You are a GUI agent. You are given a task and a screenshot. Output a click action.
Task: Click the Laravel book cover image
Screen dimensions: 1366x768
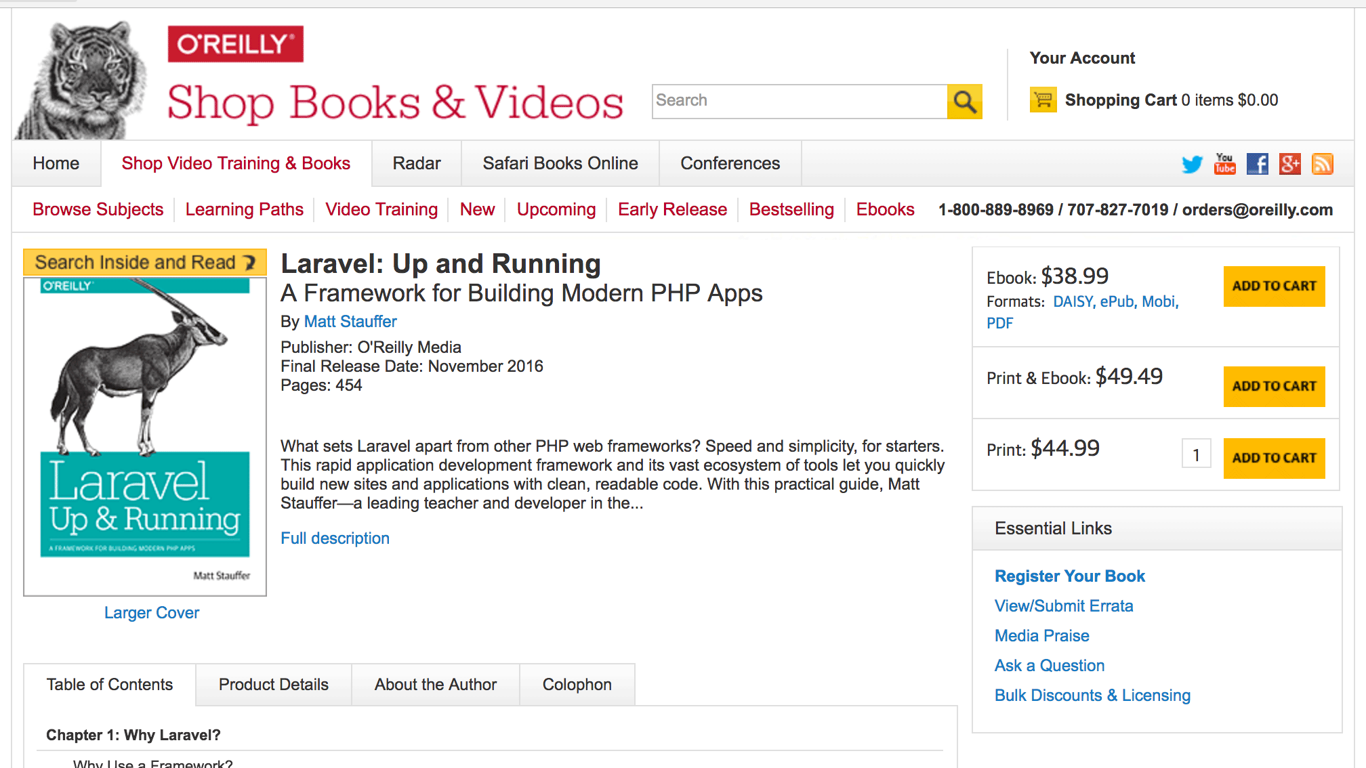pyautogui.click(x=145, y=437)
